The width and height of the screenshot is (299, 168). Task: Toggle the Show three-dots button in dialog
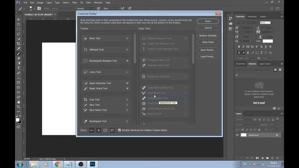(92, 130)
